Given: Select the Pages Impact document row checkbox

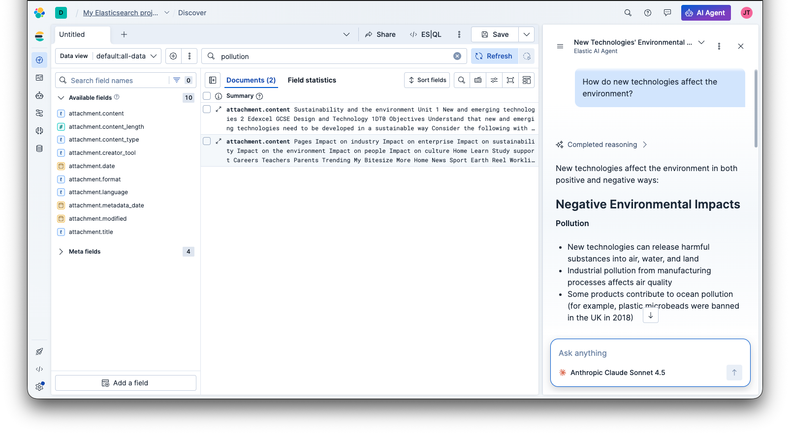Looking at the screenshot, I should coord(207,141).
